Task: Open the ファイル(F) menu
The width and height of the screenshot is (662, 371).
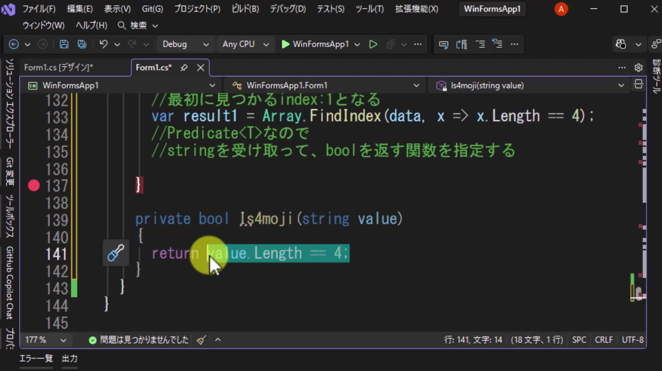Action: (x=39, y=9)
